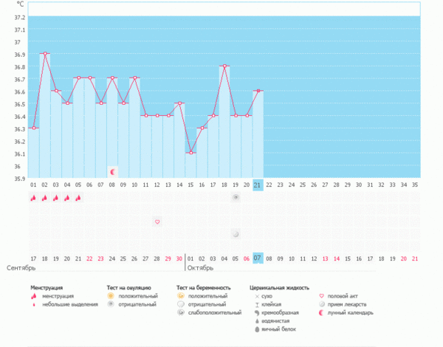Screen dimensions: 443x347
Task: Click the menstruation drop icon on day 01
Action: click(33, 198)
